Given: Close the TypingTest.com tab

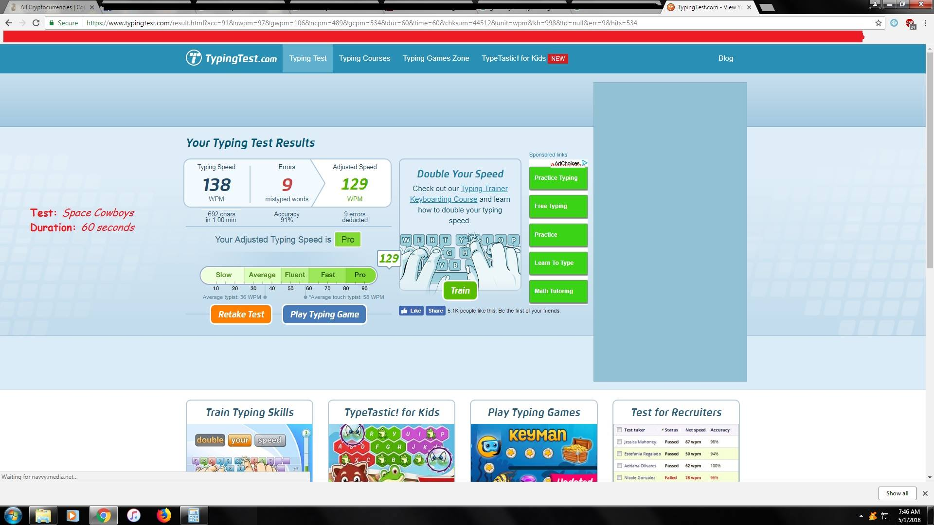Looking at the screenshot, I should pos(749,7).
